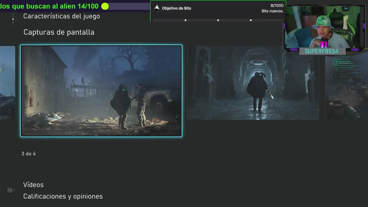Screen dimensions: 368x207
Task: Click the 'Bits nuevos.' label
Action: [272, 11]
